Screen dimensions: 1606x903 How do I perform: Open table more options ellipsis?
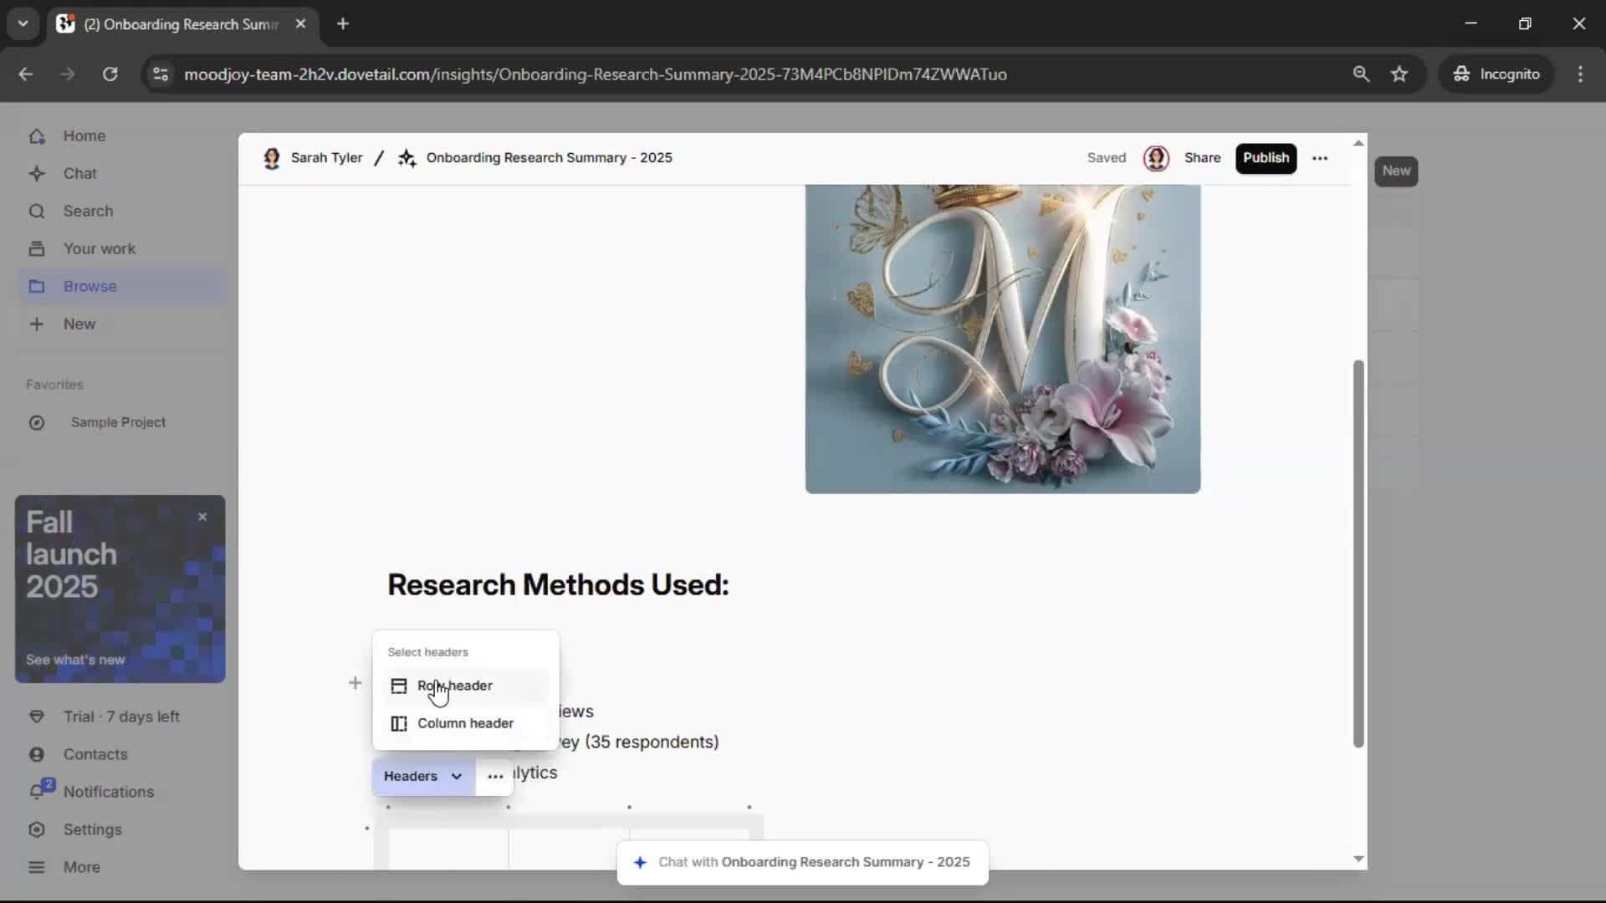tap(495, 776)
